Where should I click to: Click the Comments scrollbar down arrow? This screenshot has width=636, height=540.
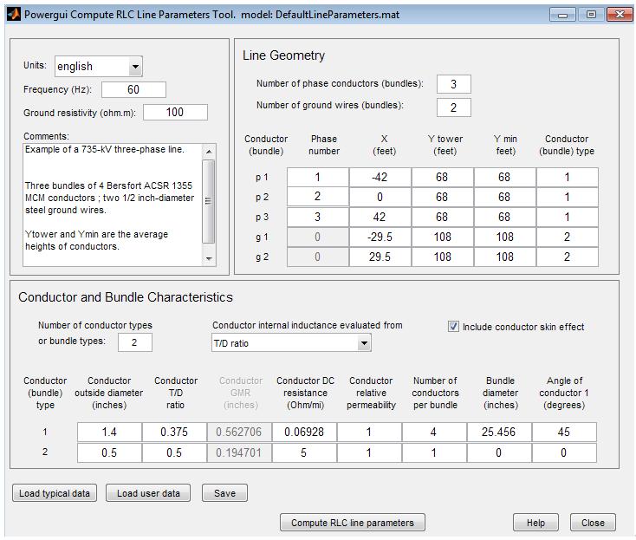(209, 258)
